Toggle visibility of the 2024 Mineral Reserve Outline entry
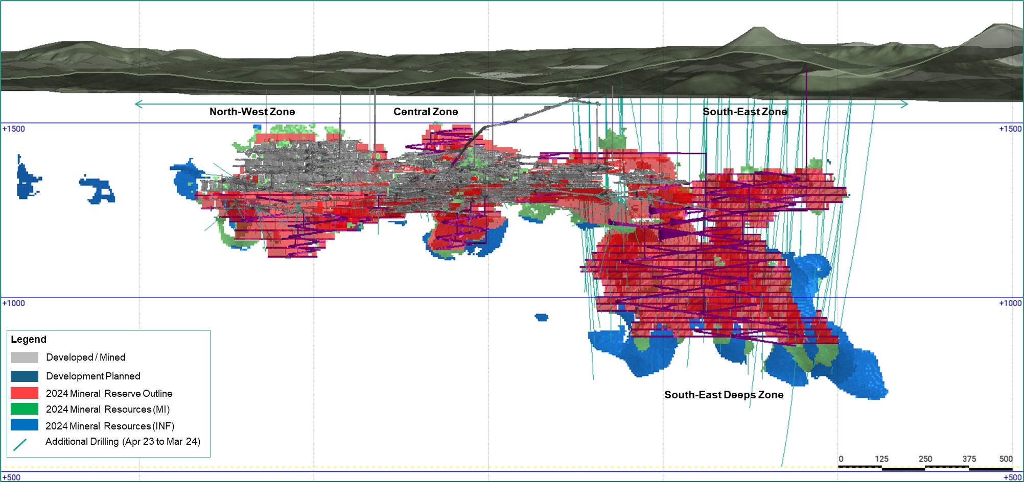The height and width of the screenshot is (483, 1024). click(109, 393)
